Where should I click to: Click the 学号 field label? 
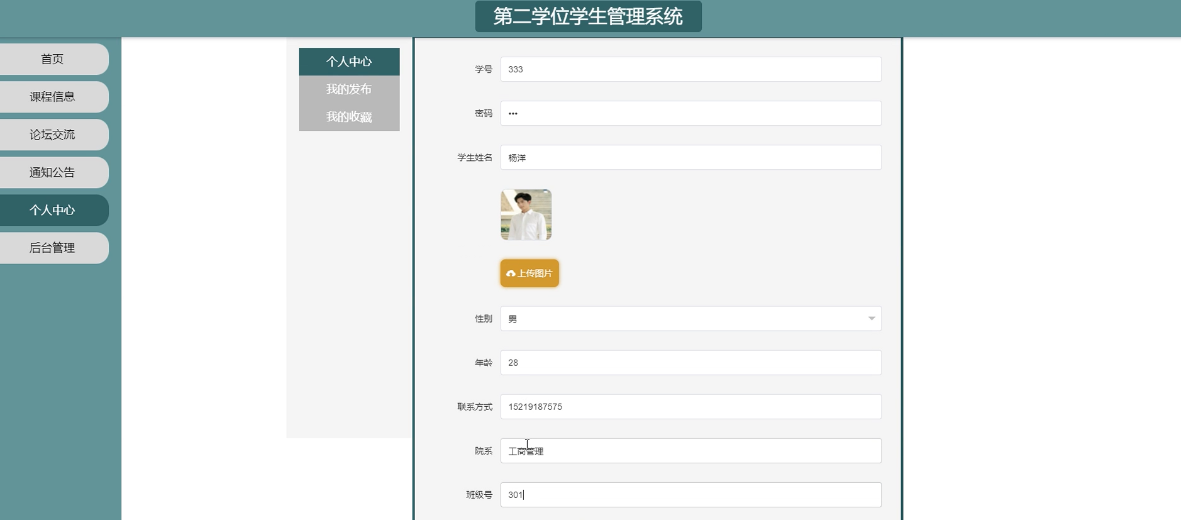tap(484, 69)
